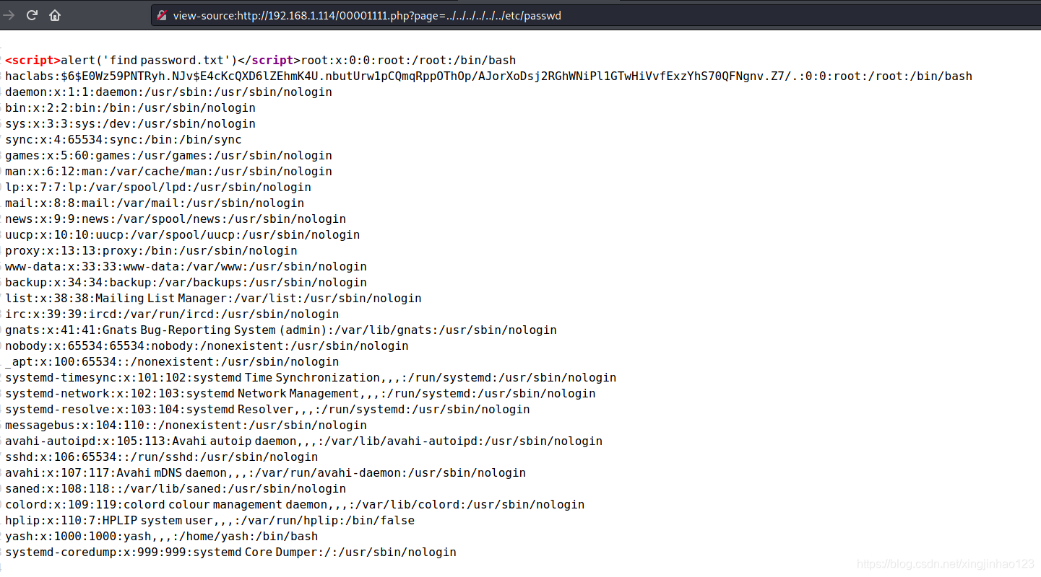Click the _apt:x:100 line
This screenshot has height=577, width=1041.
tap(172, 362)
